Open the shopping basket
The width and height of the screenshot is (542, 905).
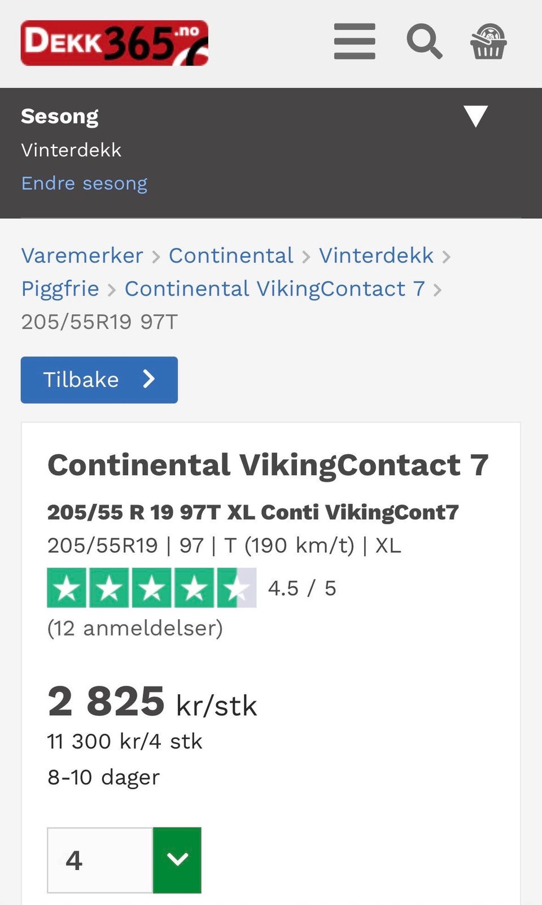coord(488,41)
